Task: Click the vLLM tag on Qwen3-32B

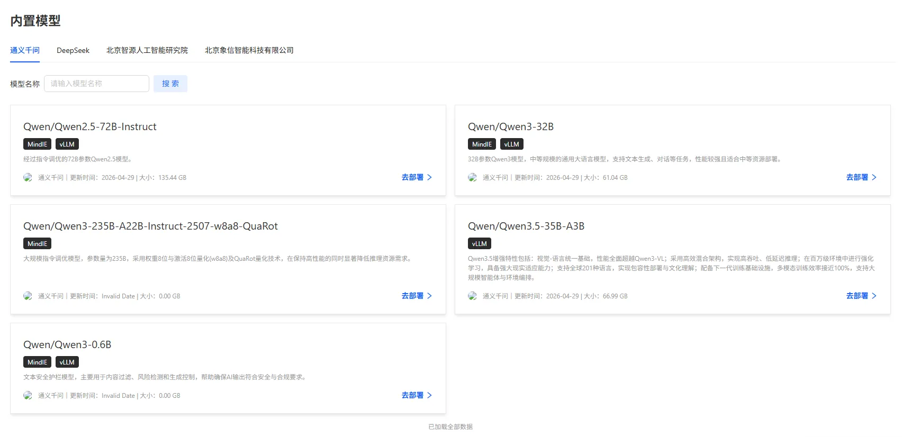Action: pyautogui.click(x=512, y=144)
